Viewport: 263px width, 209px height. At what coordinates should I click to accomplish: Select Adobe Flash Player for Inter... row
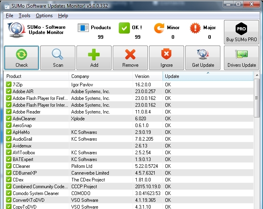pos(129,105)
